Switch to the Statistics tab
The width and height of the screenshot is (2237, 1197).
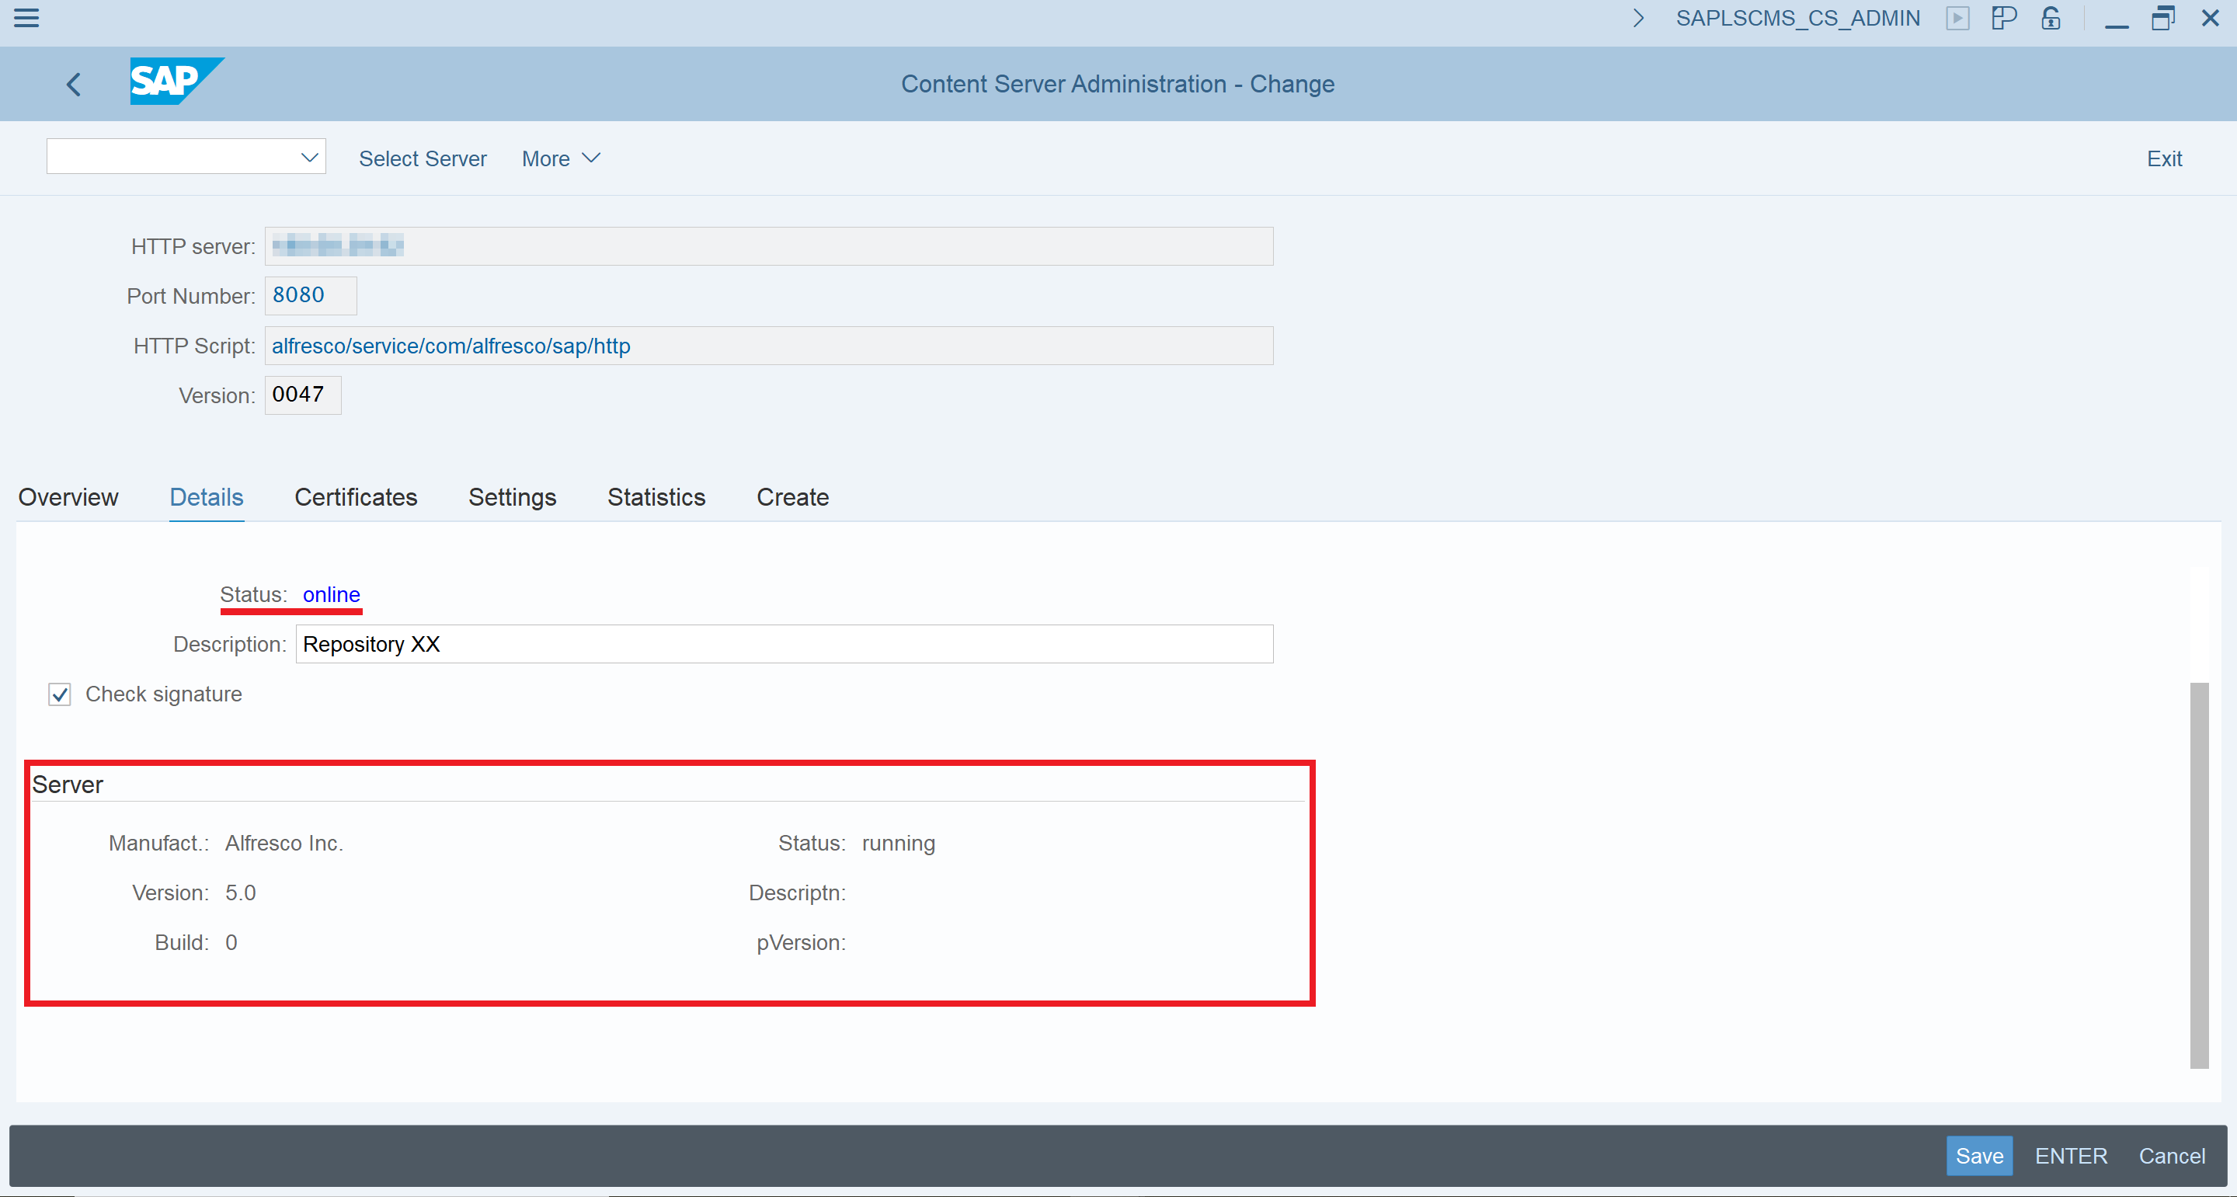656,497
